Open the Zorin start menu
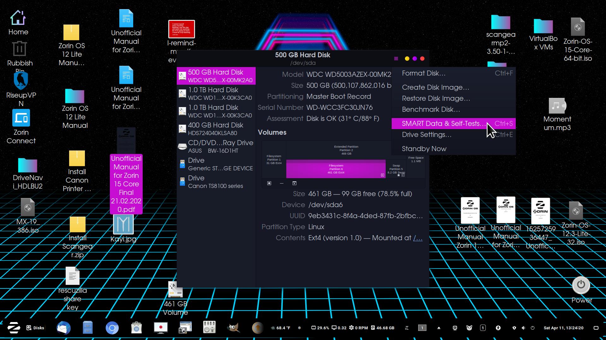The height and width of the screenshot is (340, 606). point(14,328)
